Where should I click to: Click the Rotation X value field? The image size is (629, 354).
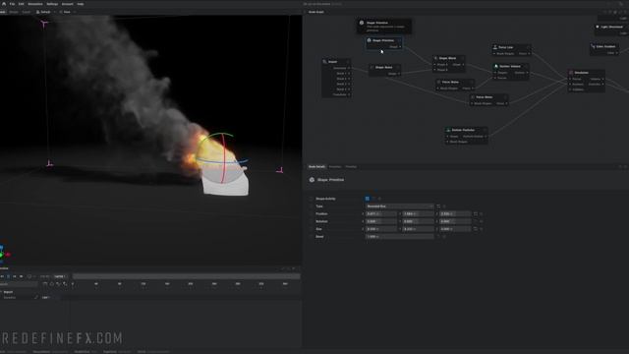coord(380,221)
